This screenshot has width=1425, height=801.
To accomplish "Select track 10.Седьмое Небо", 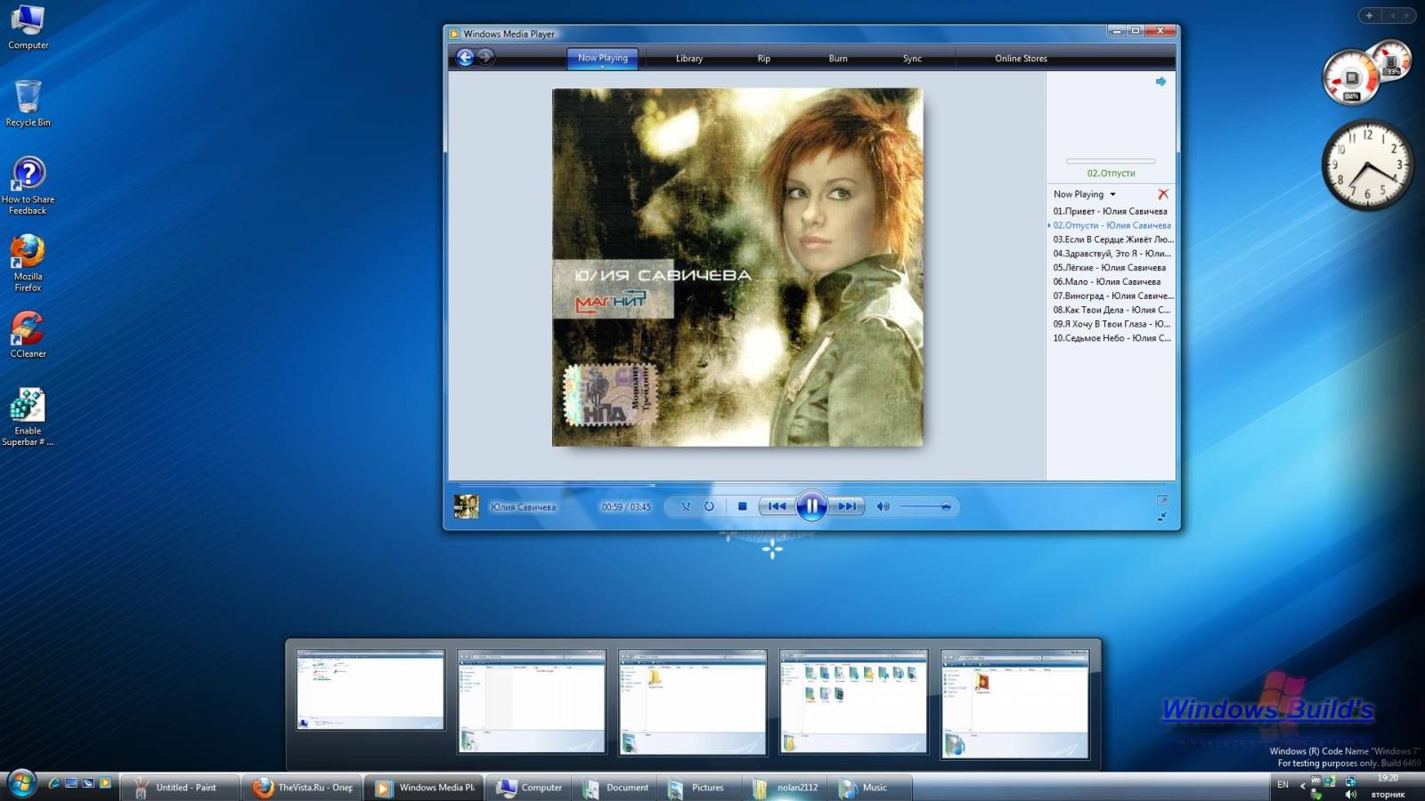I will (x=1112, y=338).
